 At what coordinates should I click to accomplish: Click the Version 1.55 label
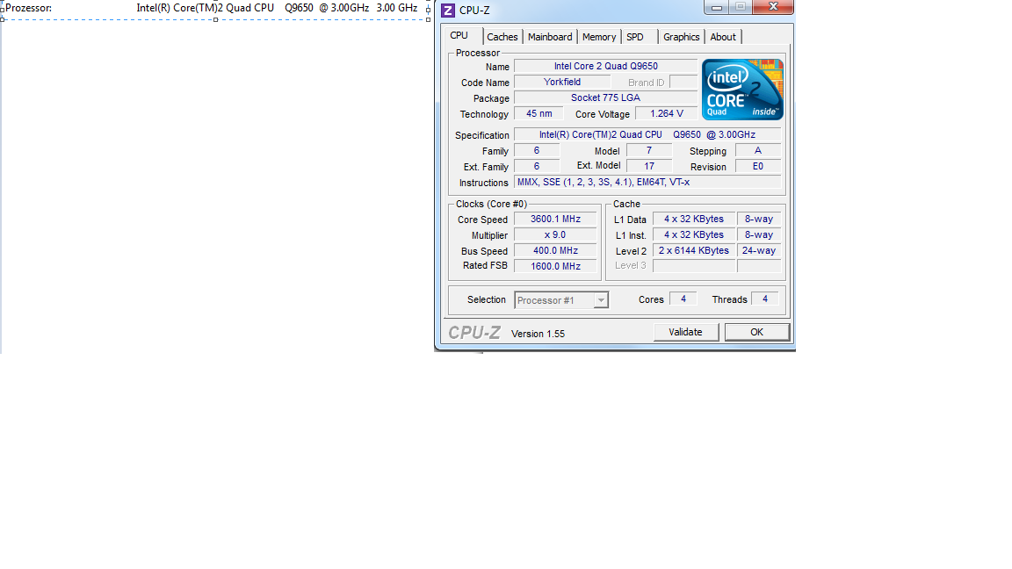(x=538, y=334)
